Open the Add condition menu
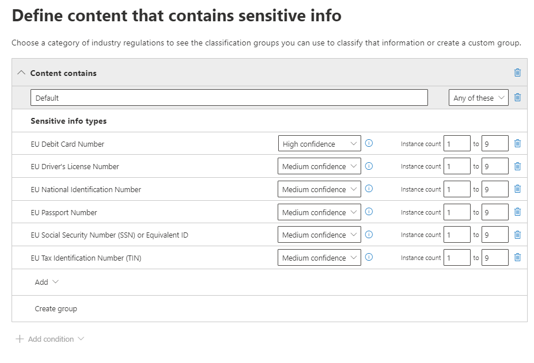The width and height of the screenshot is (534, 363). (x=50, y=339)
